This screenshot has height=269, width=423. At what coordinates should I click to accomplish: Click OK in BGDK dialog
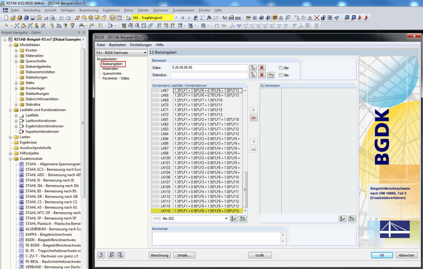click(x=382, y=255)
